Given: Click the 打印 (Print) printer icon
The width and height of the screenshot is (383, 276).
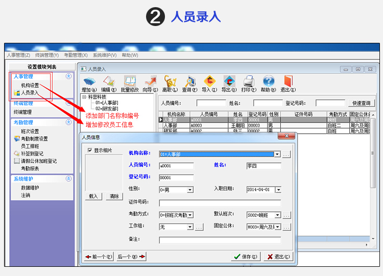Looking at the screenshot, I should 249,82.
